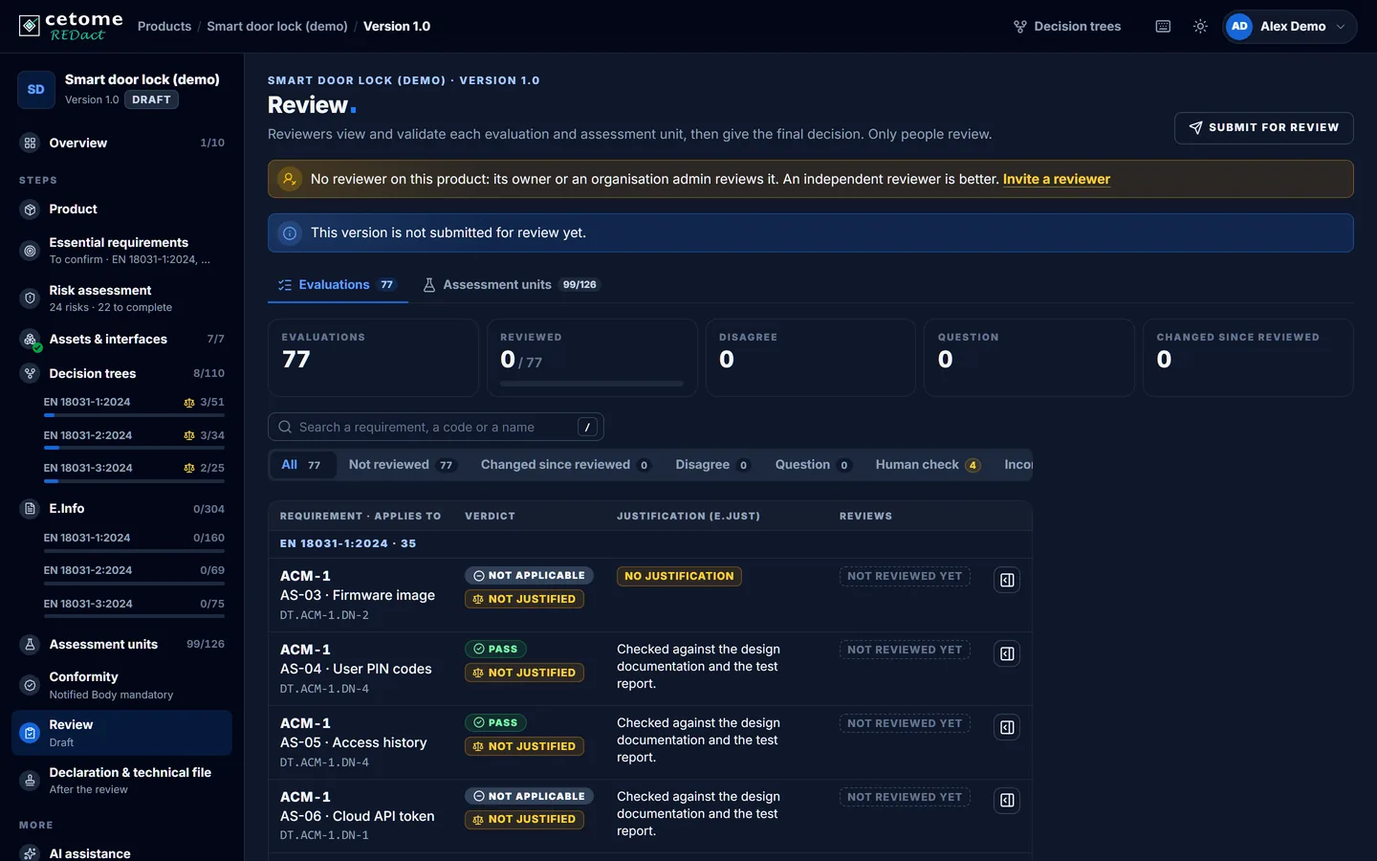Open Declaration & technical file step
Viewport: 1377px width, 861px height.
point(121,781)
